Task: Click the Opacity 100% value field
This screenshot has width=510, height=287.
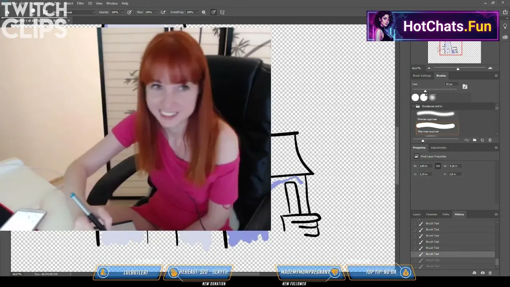Action: pos(115,12)
